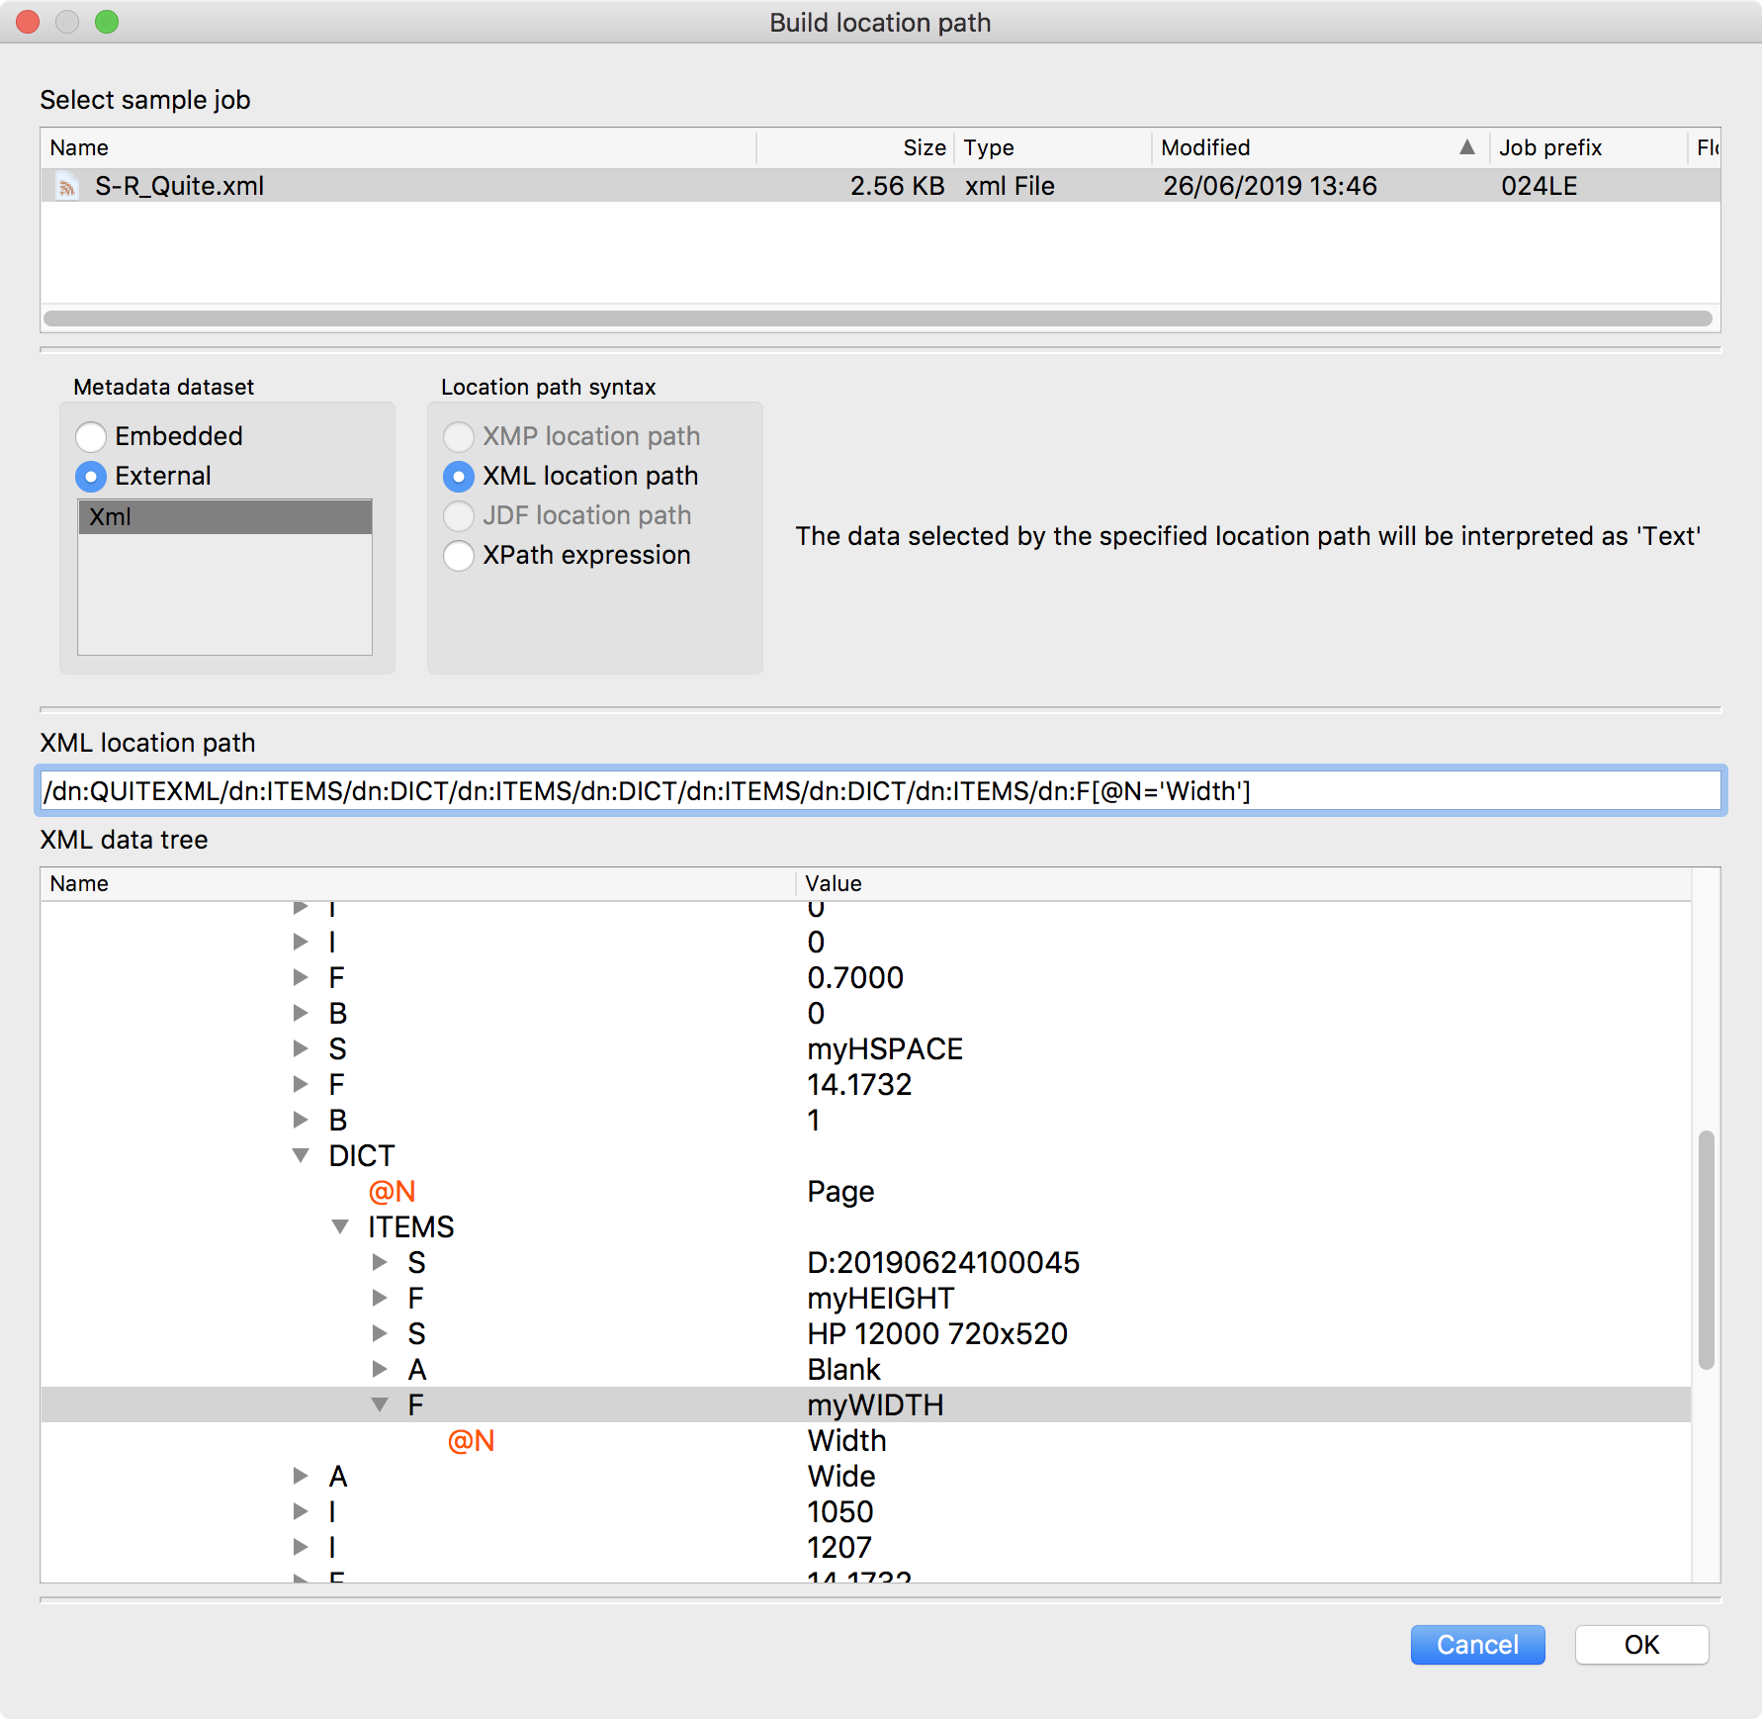
Task: Expand the A node with value Blank
Action: tap(380, 1369)
